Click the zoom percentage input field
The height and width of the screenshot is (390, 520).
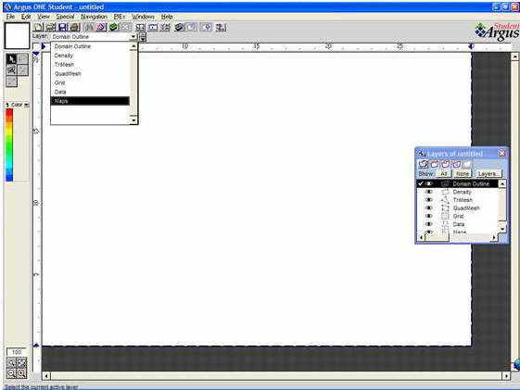pos(17,352)
